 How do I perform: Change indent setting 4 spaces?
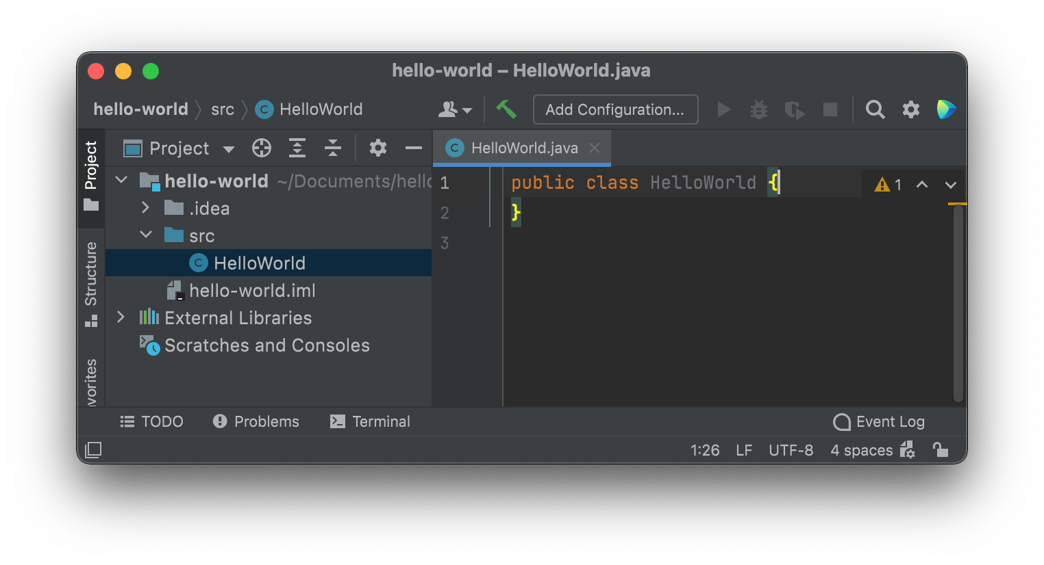tap(862, 450)
